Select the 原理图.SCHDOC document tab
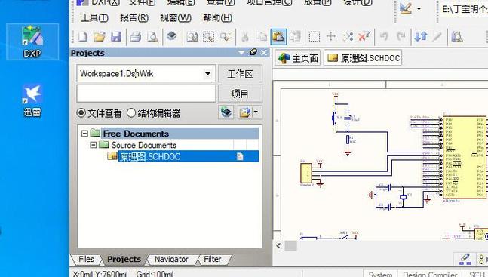 [x=363, y=58]
